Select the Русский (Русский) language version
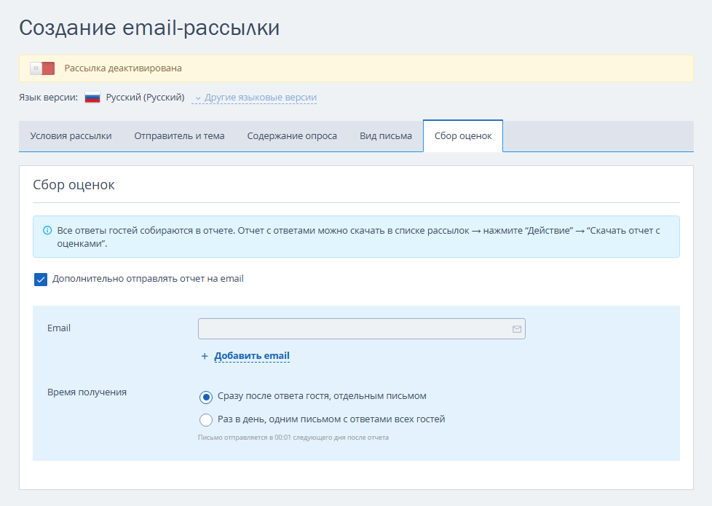Screen dimensions: 712x506 145,98
